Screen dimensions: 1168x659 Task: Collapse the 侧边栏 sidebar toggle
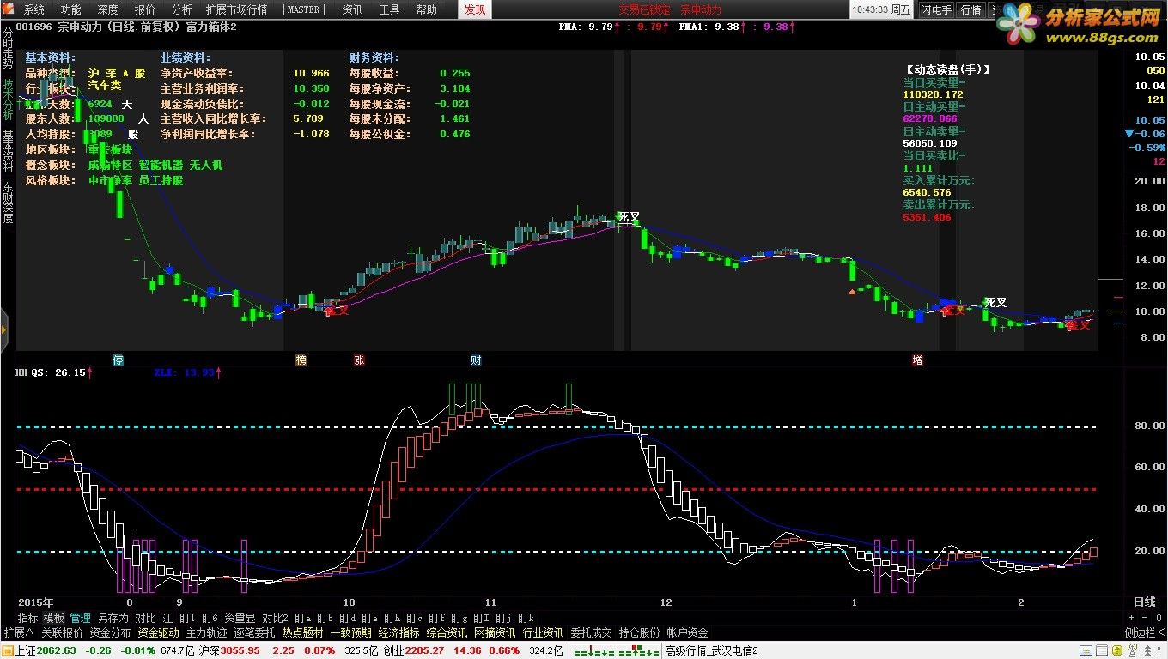click(x=1144, y=632)
